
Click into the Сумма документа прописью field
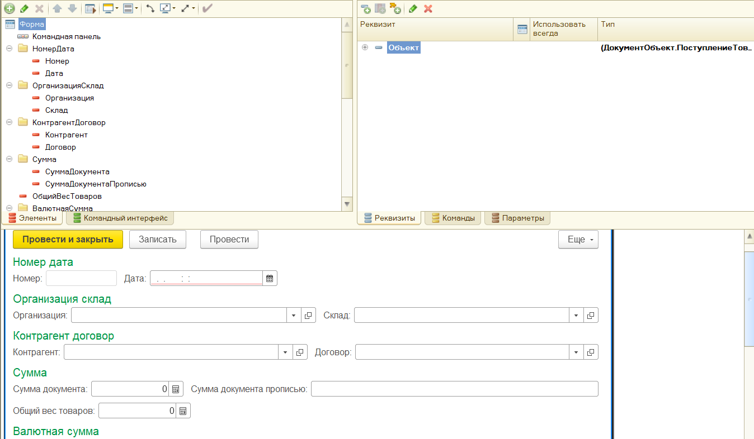pos(454,389)
